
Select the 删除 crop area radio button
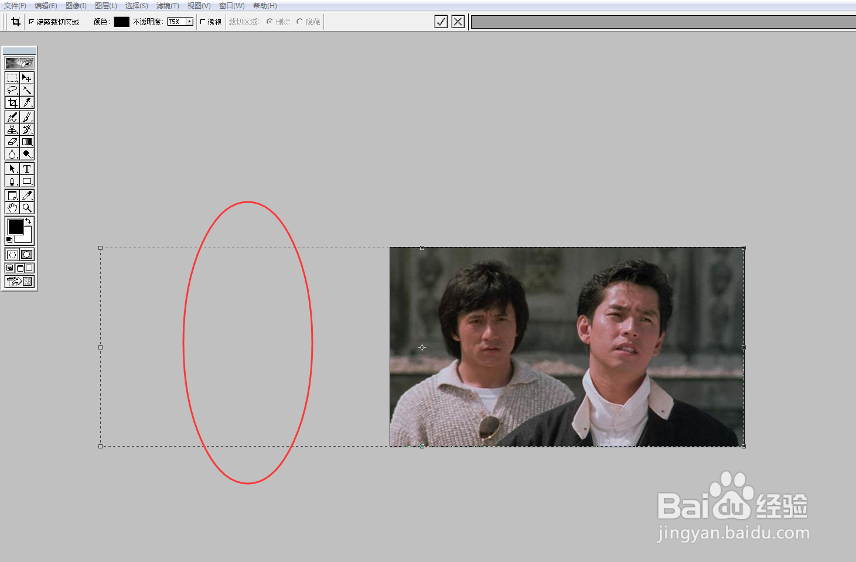(x=270, y=22)
